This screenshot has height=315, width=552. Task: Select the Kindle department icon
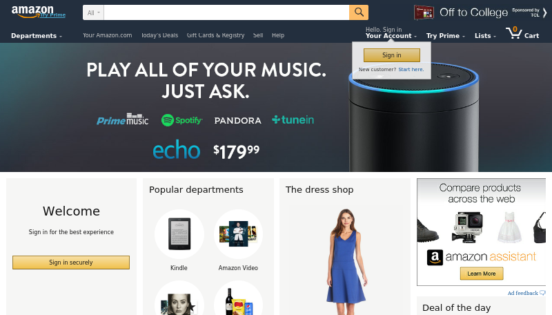click(179, 234)
